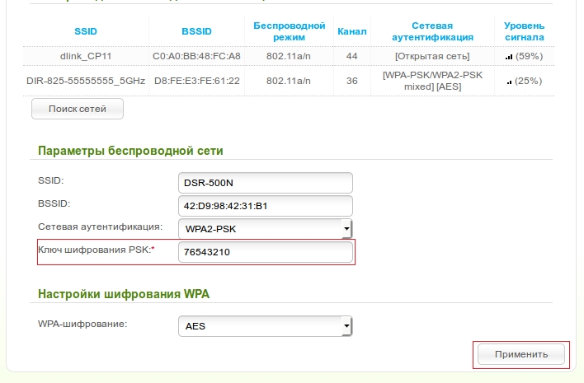The height and width of the screenshot is (383, 584).
Task: Click the BSSID field with 42:D9:98:42:31:B1
Action: point(265,205)
